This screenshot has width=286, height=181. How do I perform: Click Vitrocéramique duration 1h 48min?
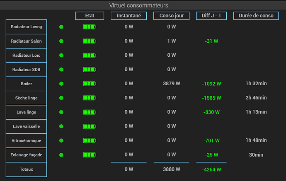click(256, 140)
